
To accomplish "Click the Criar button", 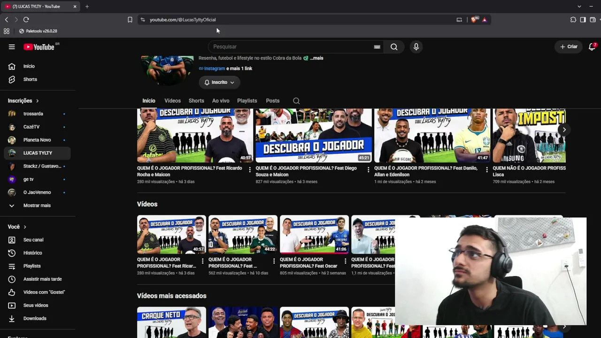I will click(x=569, y=47).
